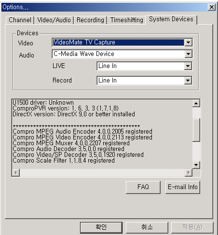
Task: Click the 'U1500 driver: Unknown' line
Action: (43, 103)
